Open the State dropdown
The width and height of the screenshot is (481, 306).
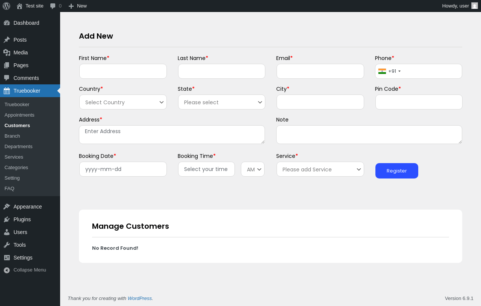click(x=221, y=102)
